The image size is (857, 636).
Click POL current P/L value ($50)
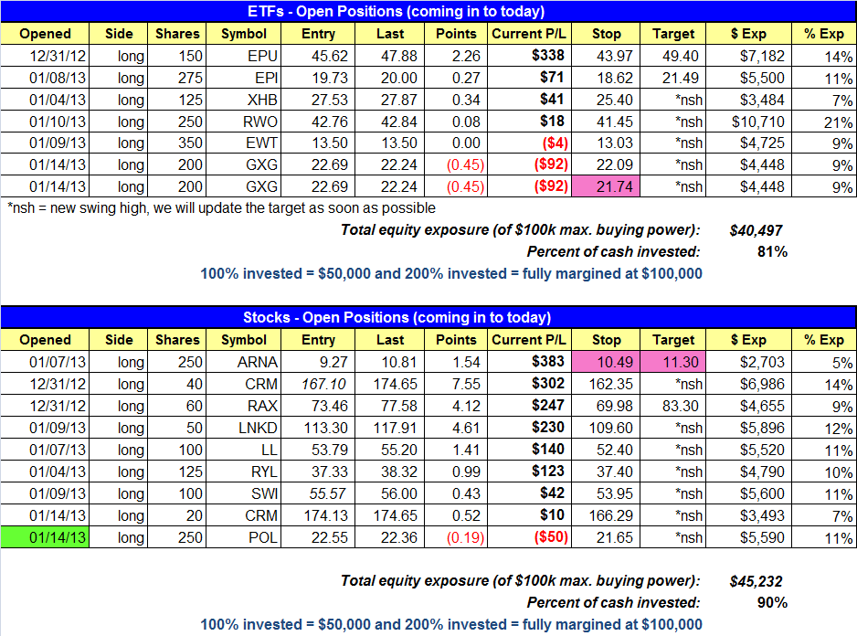coord(551,536)
